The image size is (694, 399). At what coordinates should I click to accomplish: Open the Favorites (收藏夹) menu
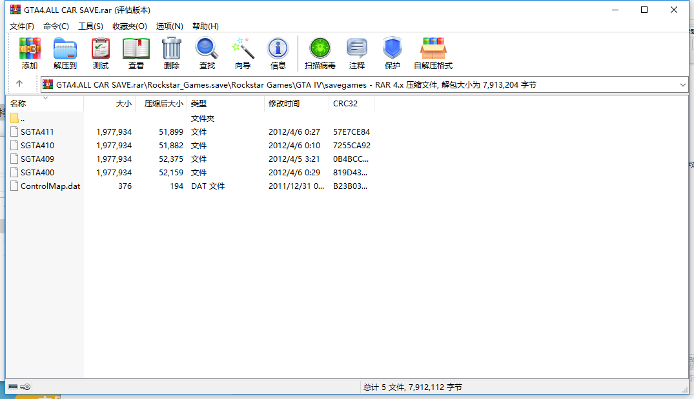pyautogui.click(x=129, y=26)
